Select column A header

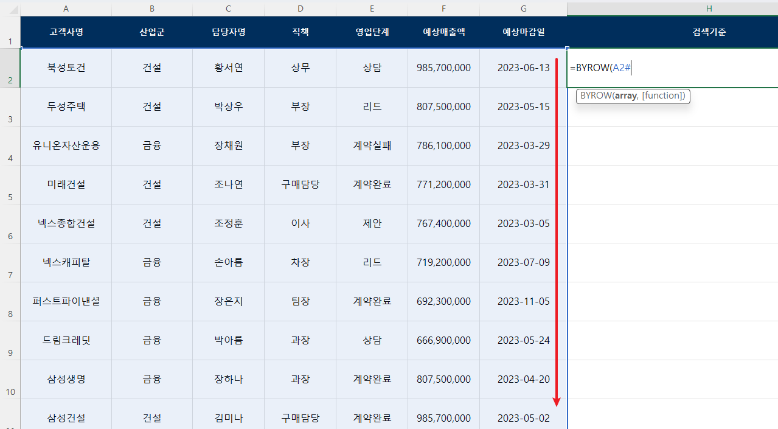tap(66, 8)
